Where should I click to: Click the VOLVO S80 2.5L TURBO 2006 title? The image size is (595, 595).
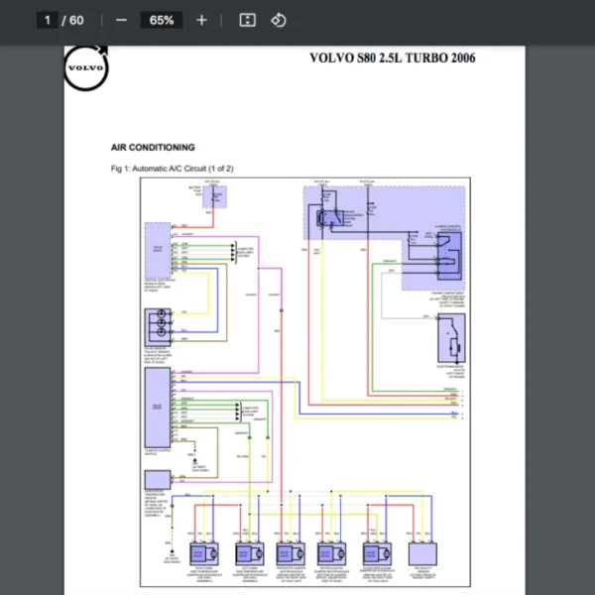pyautogui.click(x=392, y=58)
